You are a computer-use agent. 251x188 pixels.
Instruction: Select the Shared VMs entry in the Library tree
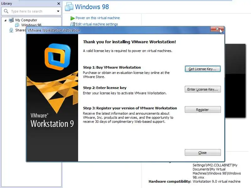(x=20, y=30)
